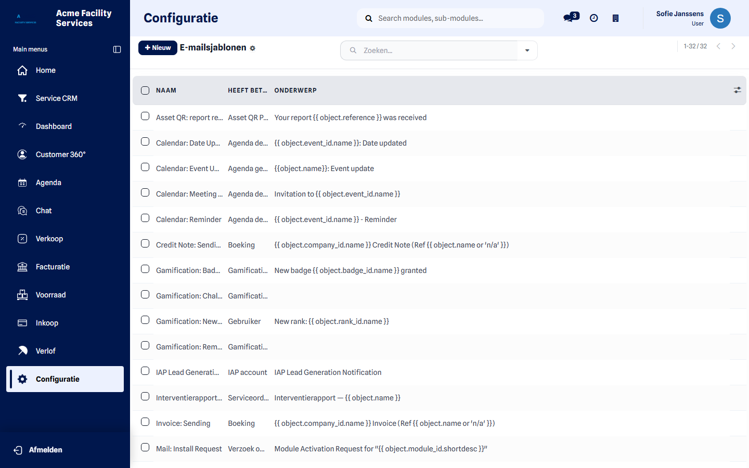Open the clock activities icon
Viewport: 749px width, 468px height.
[594, 18]
